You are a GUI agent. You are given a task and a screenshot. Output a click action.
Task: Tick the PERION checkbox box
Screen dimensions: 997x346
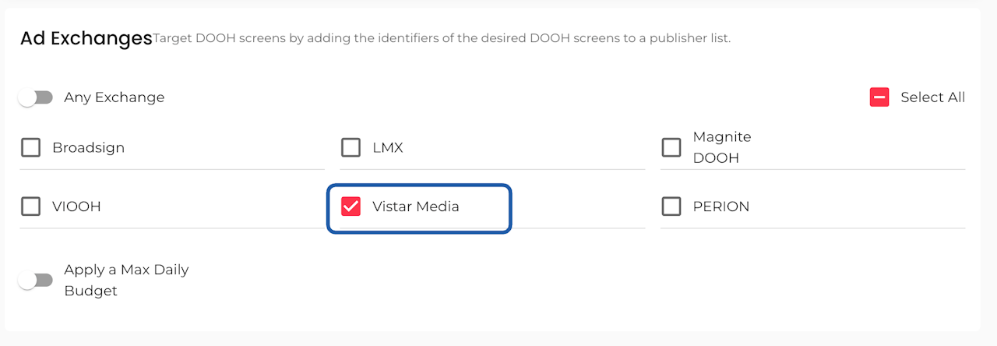tap(671, 207)
